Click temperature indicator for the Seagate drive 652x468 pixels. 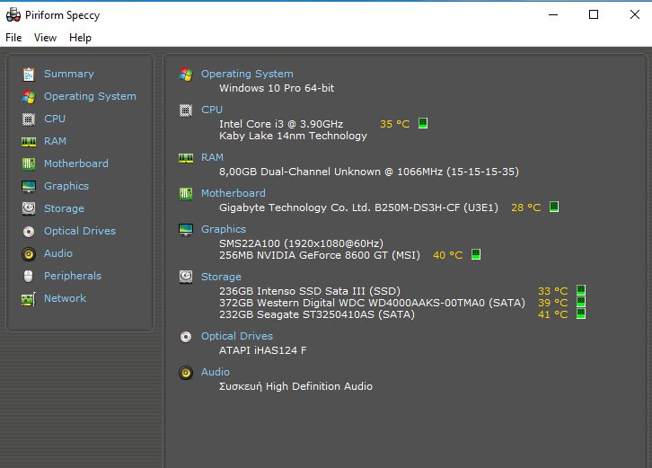pyautogui.click(x=581, y=313)
